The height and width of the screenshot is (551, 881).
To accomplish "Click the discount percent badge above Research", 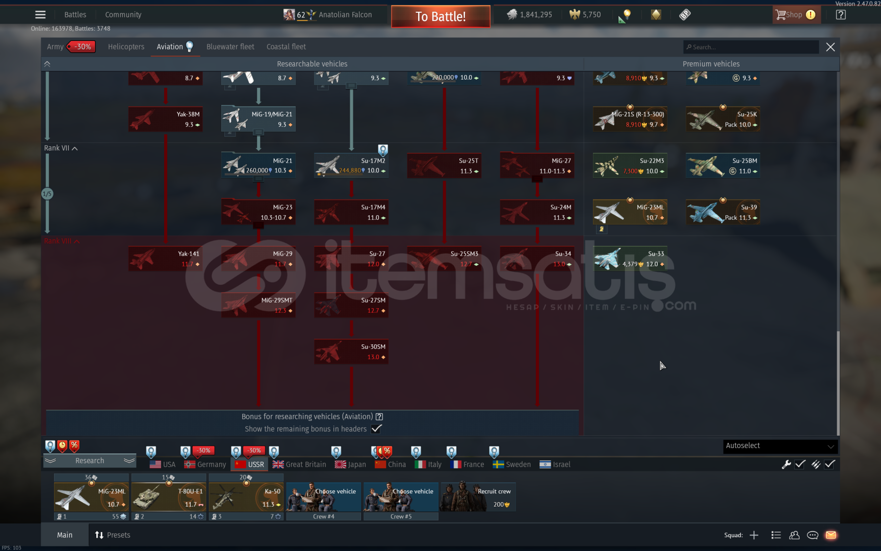I will click(x=74, y=445).
